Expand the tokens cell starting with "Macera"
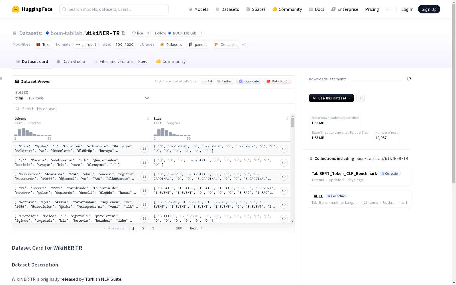 coord(144,163)
